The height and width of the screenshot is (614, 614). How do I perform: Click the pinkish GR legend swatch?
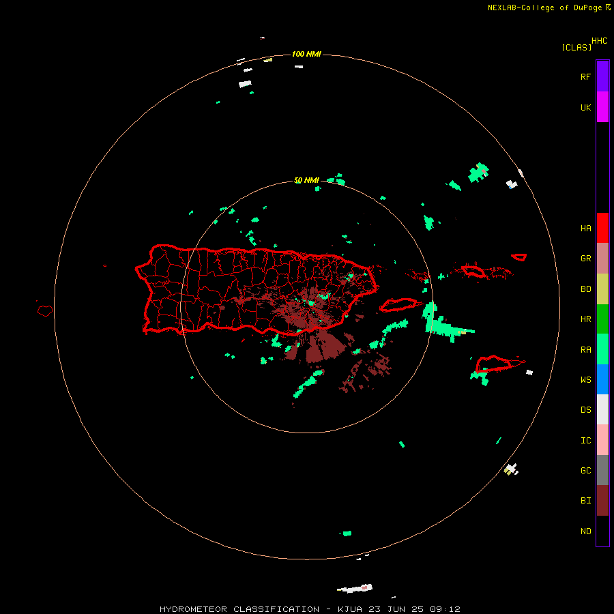(x=602, y=258)
